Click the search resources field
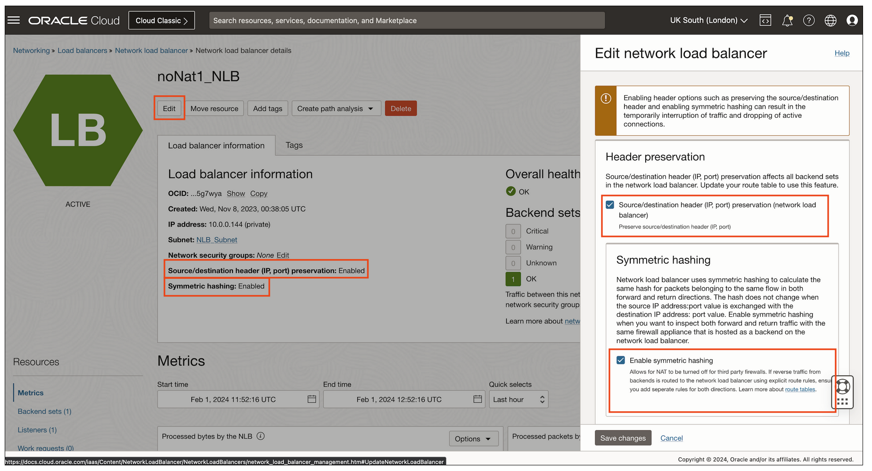872x471 pixels. 406,20
